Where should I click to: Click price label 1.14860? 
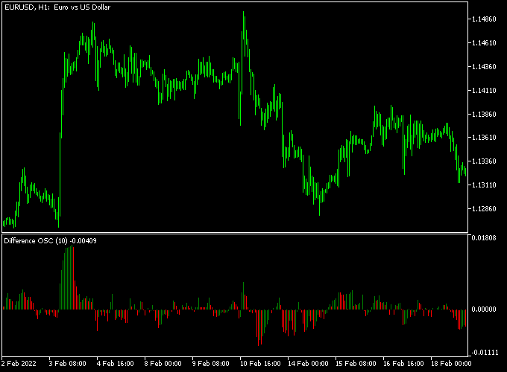pos(484,19)
